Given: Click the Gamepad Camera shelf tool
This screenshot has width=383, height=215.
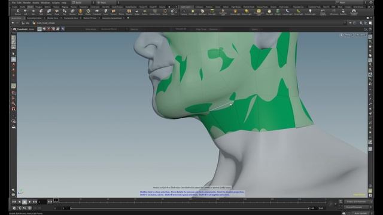Looking at the screenshot, I should click(354, 12).
